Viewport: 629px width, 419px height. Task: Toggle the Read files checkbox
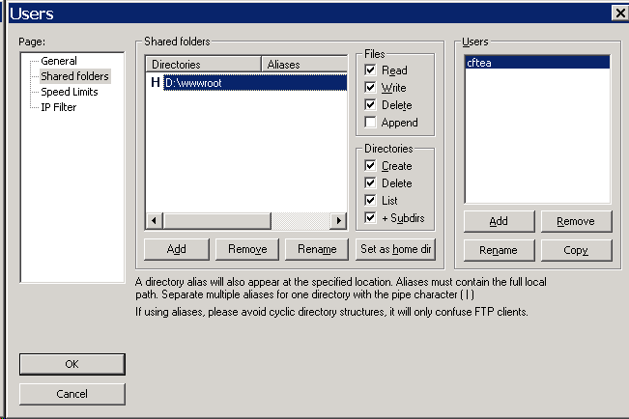click(x=371, y=70)
